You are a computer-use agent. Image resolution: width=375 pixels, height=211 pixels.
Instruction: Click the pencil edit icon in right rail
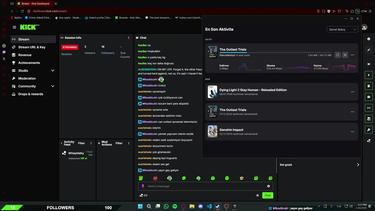[369, 50]
